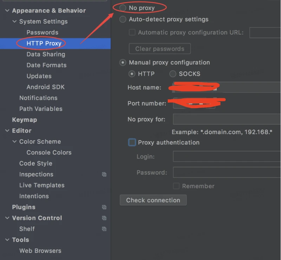Click project-level icon beside Plugins
This screenshot has height=260, width=281.
[x=104, y=207]
